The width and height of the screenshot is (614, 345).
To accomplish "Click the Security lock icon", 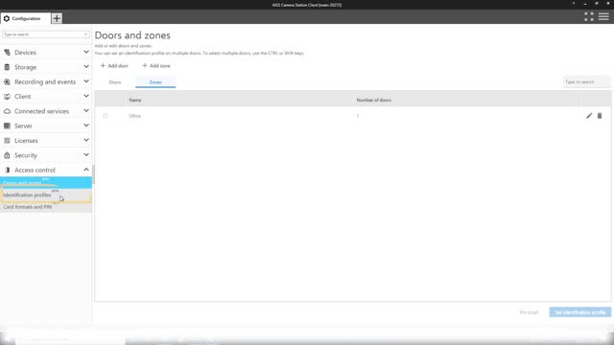I will (7, 155).
